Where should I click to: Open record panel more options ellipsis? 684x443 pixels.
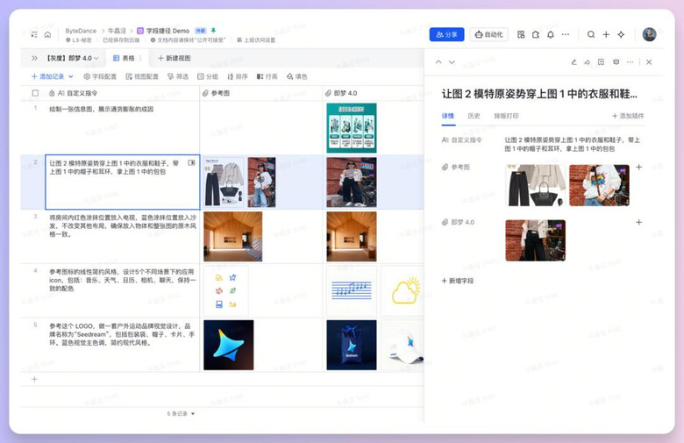point(630,62)
